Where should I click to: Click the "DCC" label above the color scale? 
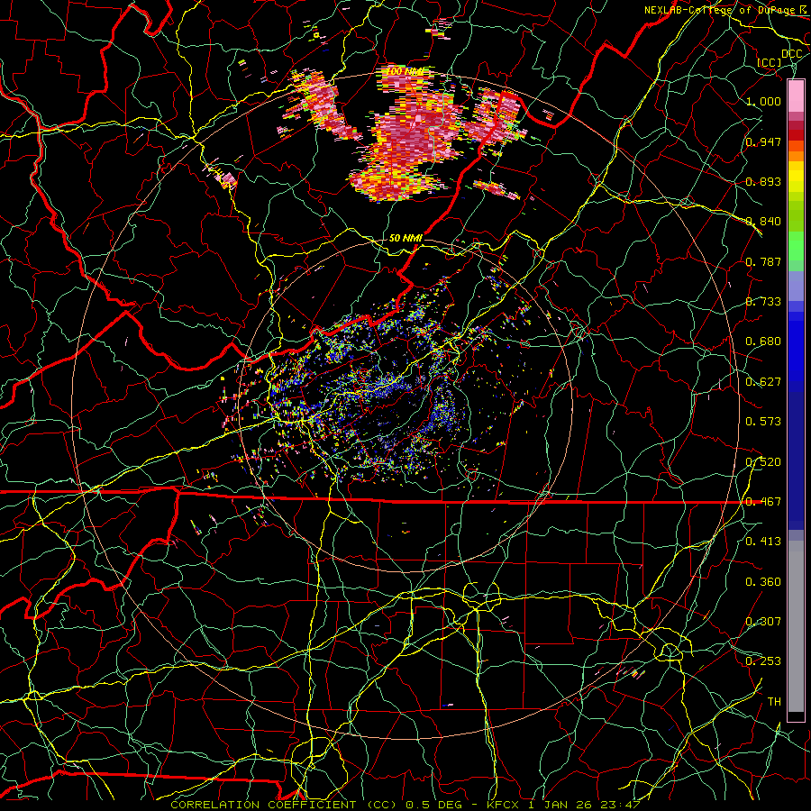coord(791,54)
